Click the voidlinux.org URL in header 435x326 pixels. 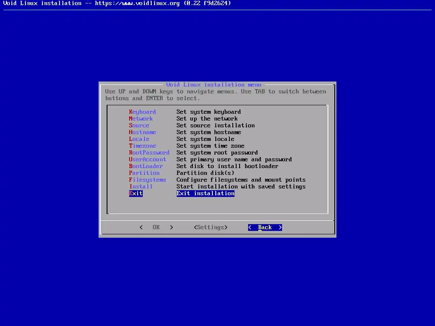(137, 3)
